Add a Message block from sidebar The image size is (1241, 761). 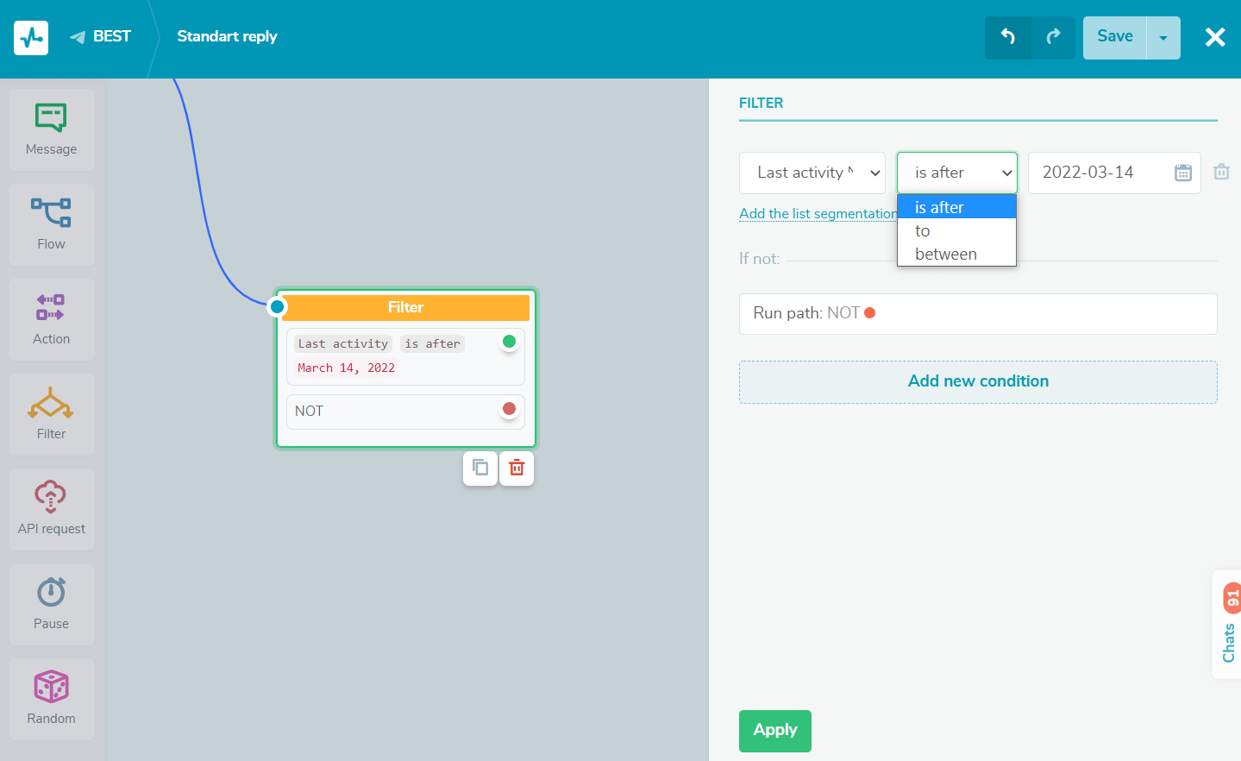click(x=51, y=129)
